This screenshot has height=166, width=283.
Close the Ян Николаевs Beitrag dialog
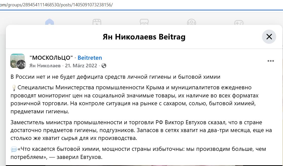pyautogui.click(x=269, y=37)
